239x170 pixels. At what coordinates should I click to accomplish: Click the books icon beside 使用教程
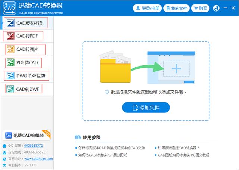click(78, 137)
